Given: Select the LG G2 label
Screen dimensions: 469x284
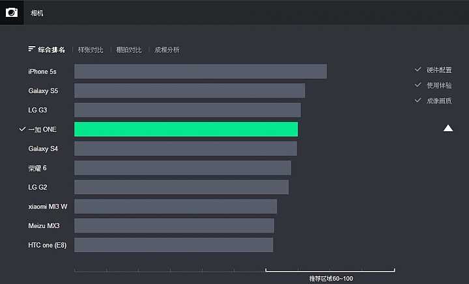Looking at the screenshot, I should (x=38, y=187).
